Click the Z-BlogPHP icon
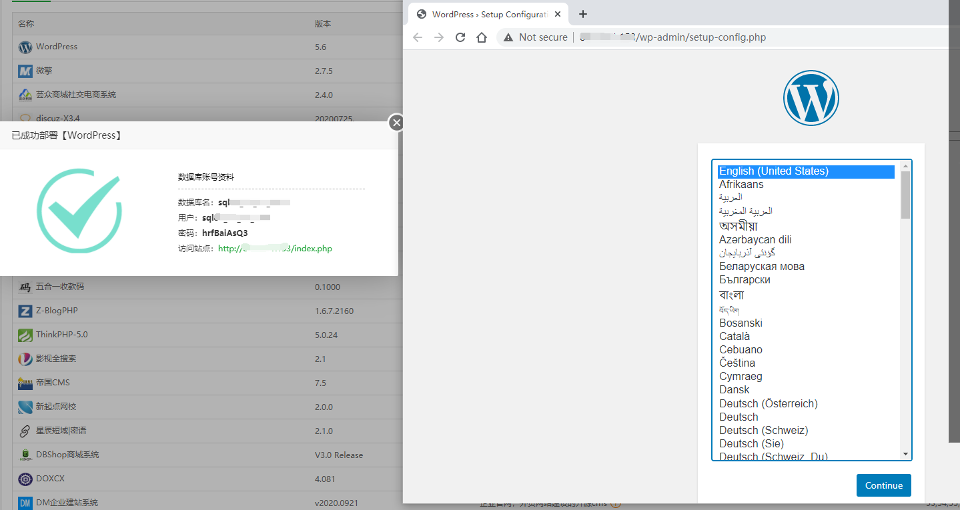Screen dimensions: 960x510 click(25, 311)
